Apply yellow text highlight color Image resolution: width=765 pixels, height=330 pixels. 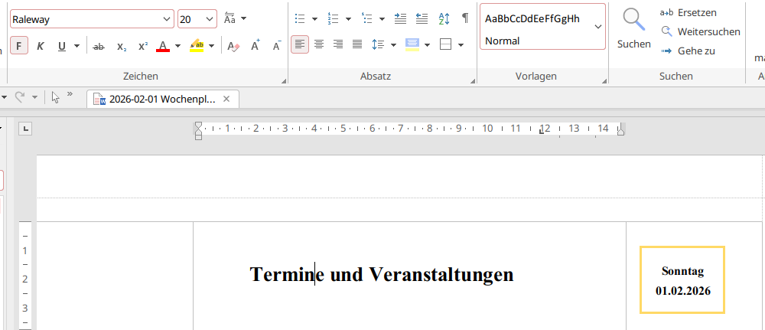(x=197, y=46)
